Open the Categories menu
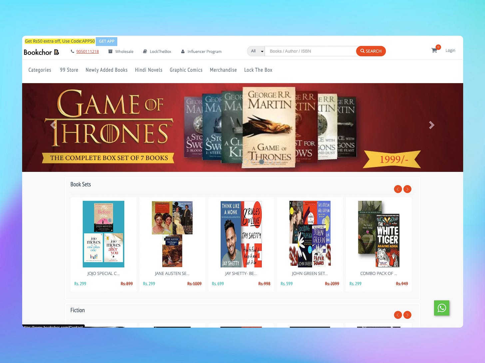 40,70
